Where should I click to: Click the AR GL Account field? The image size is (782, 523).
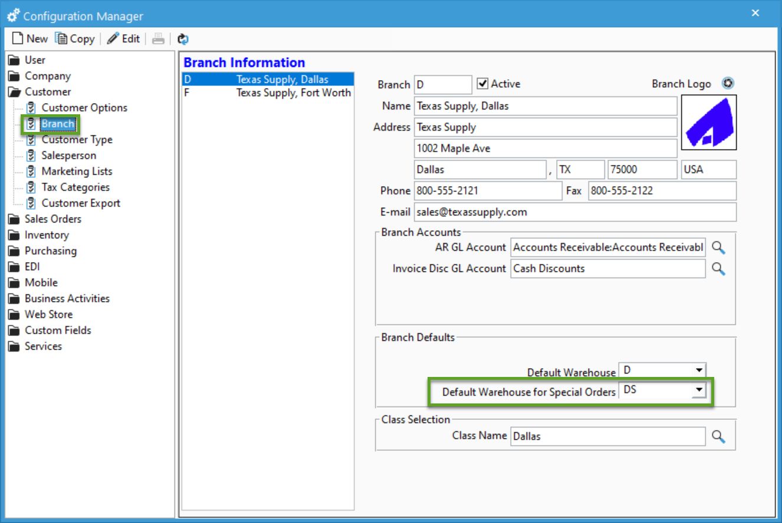point(608,247)
